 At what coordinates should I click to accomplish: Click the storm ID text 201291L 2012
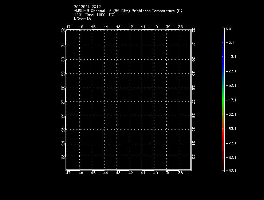87,7
